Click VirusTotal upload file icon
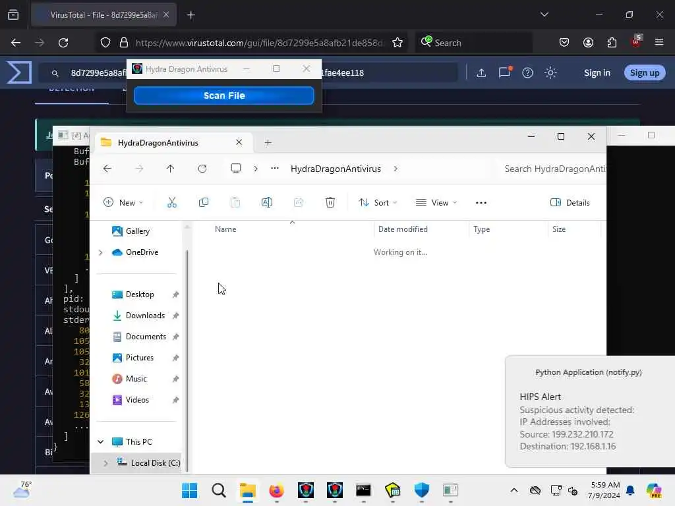This screenshot has height=506, width=675. (481, 72)
